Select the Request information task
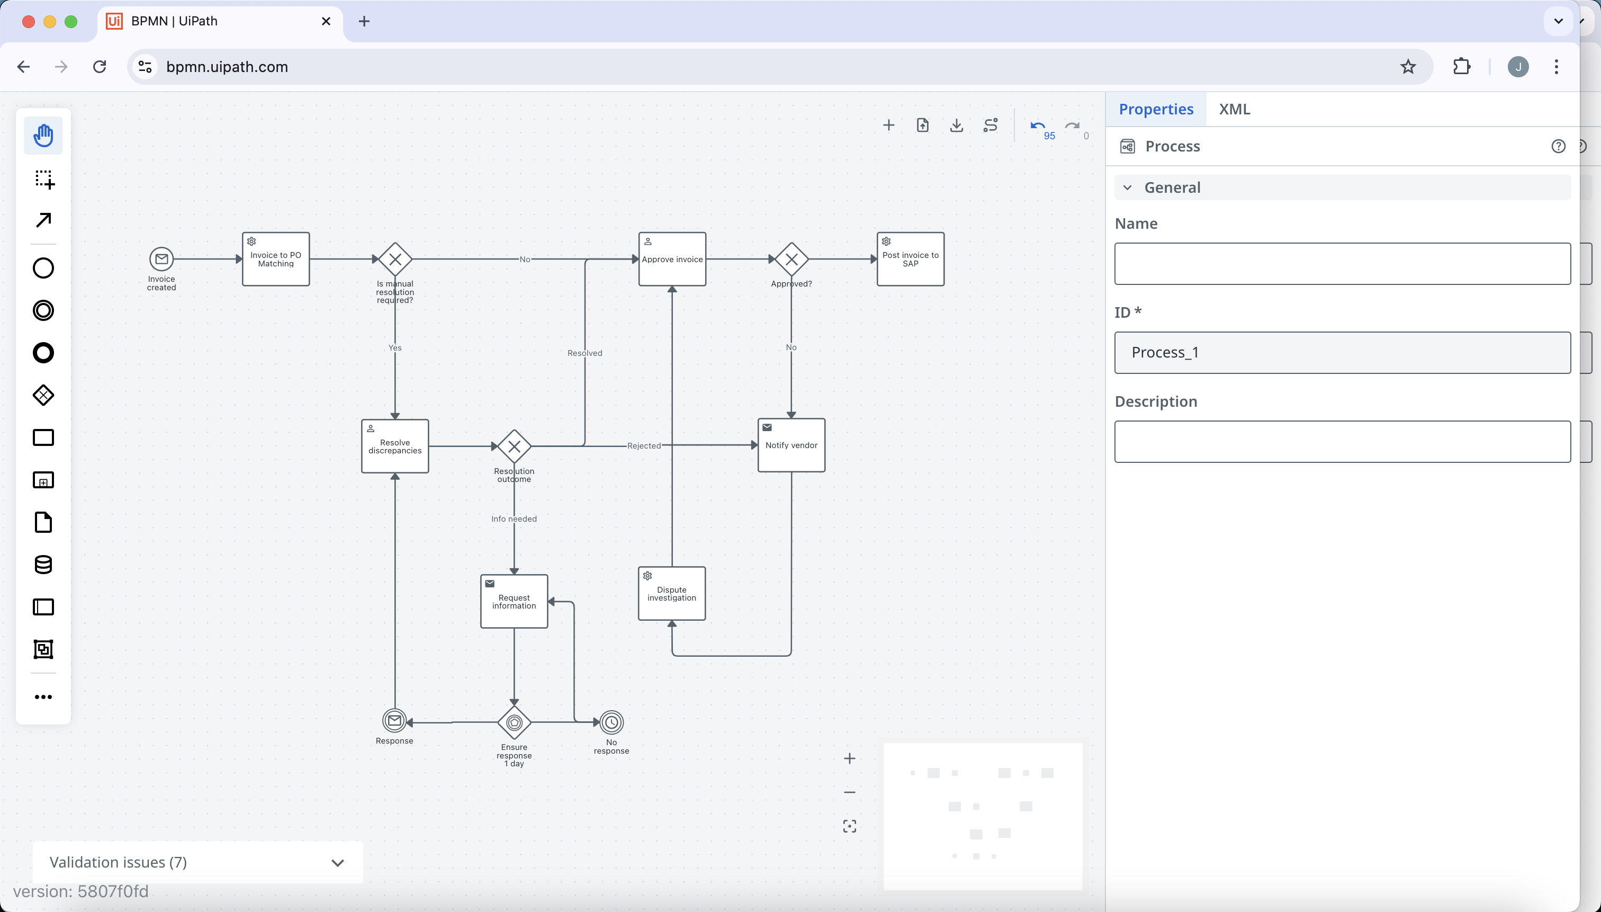Image resolution: width=1601 pixels, height=912 pixels. tap(514, 601)
